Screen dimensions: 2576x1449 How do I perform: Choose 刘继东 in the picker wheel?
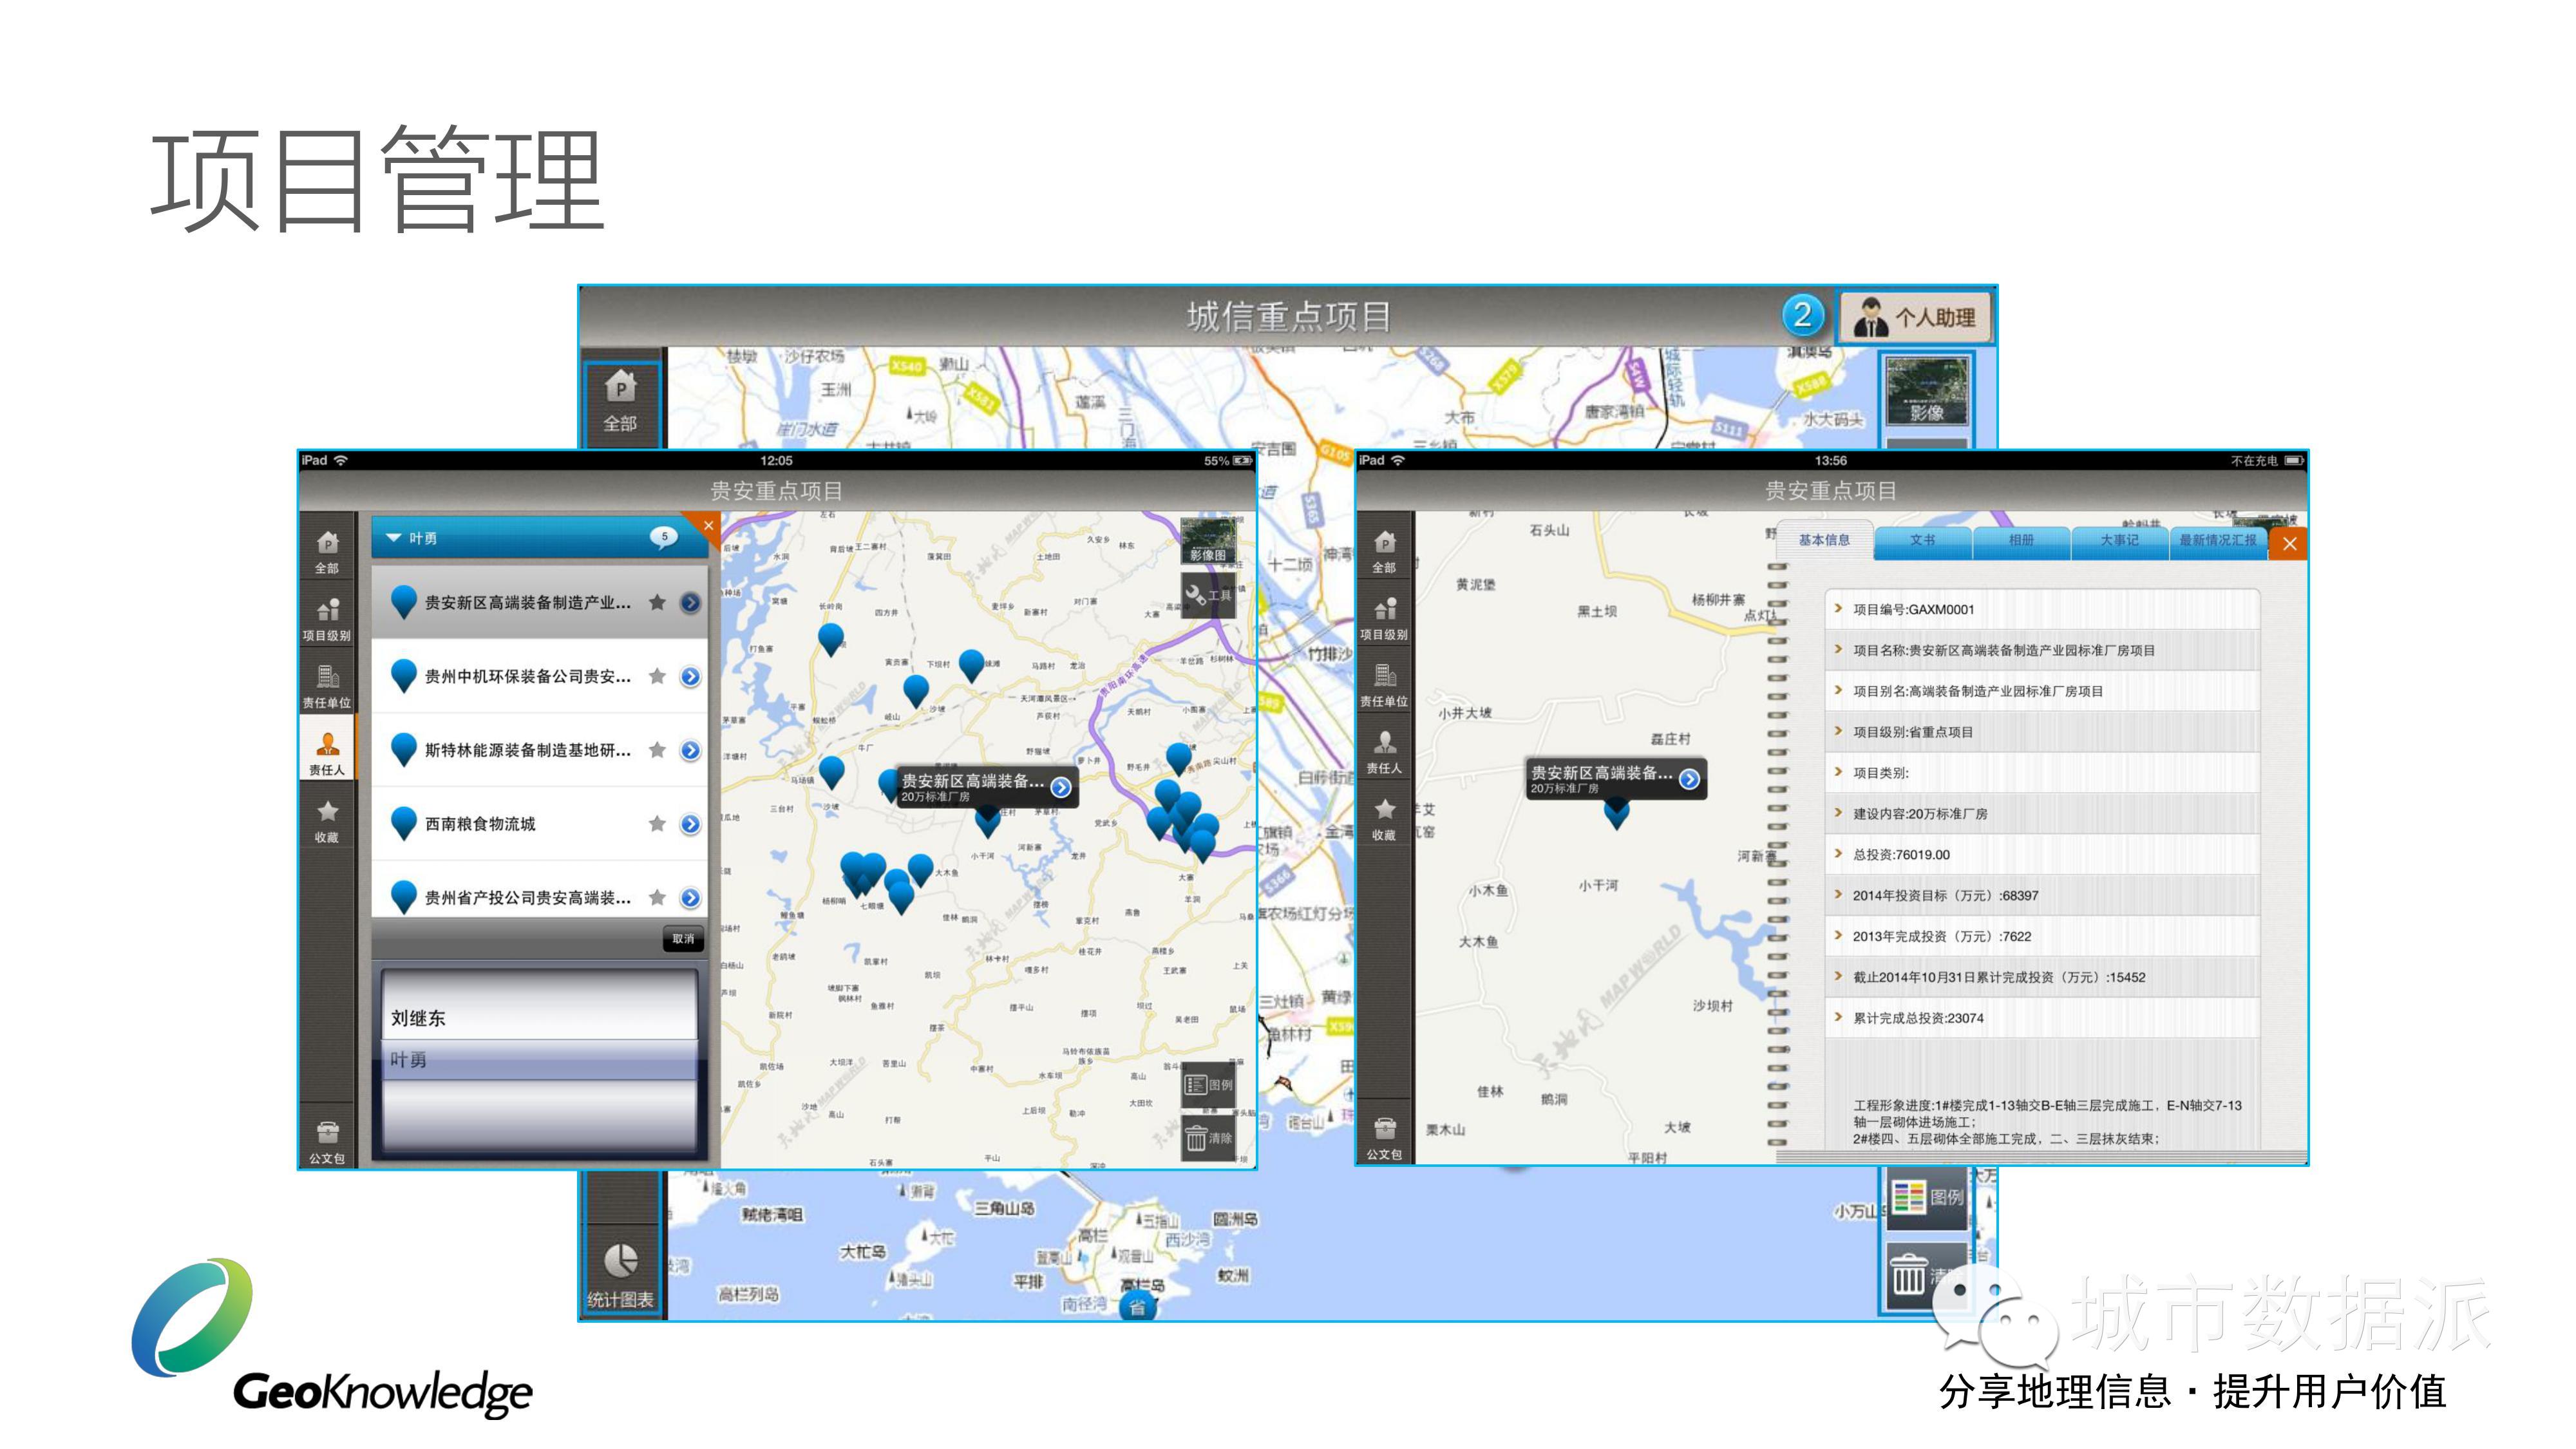click(540, 1018)
